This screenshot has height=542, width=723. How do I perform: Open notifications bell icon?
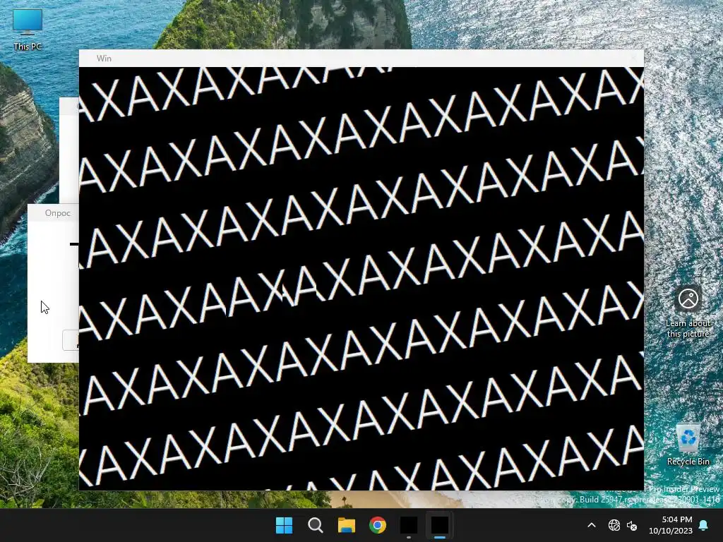pos(704,525)
